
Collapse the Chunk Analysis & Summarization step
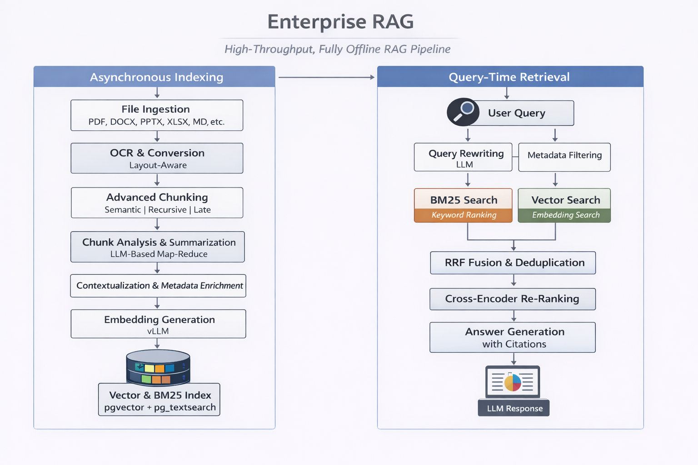pos(157,247)
